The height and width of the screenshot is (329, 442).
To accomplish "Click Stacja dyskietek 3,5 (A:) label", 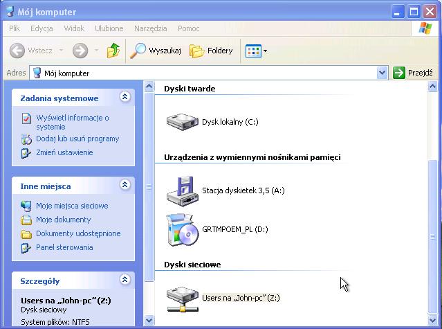I will click(243, 190).
